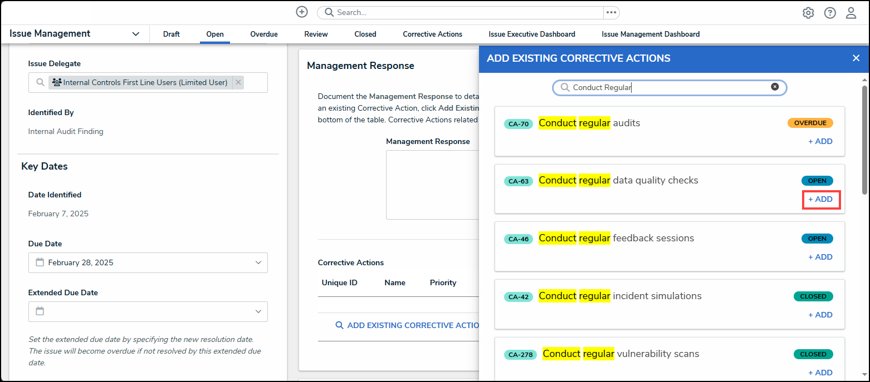Clear the Conduct Regular search text

point(774,87)
